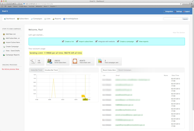Click the Total emails sent inbox icon
The width and height of the screenshot is (194, 131).
tap(75, 61)
